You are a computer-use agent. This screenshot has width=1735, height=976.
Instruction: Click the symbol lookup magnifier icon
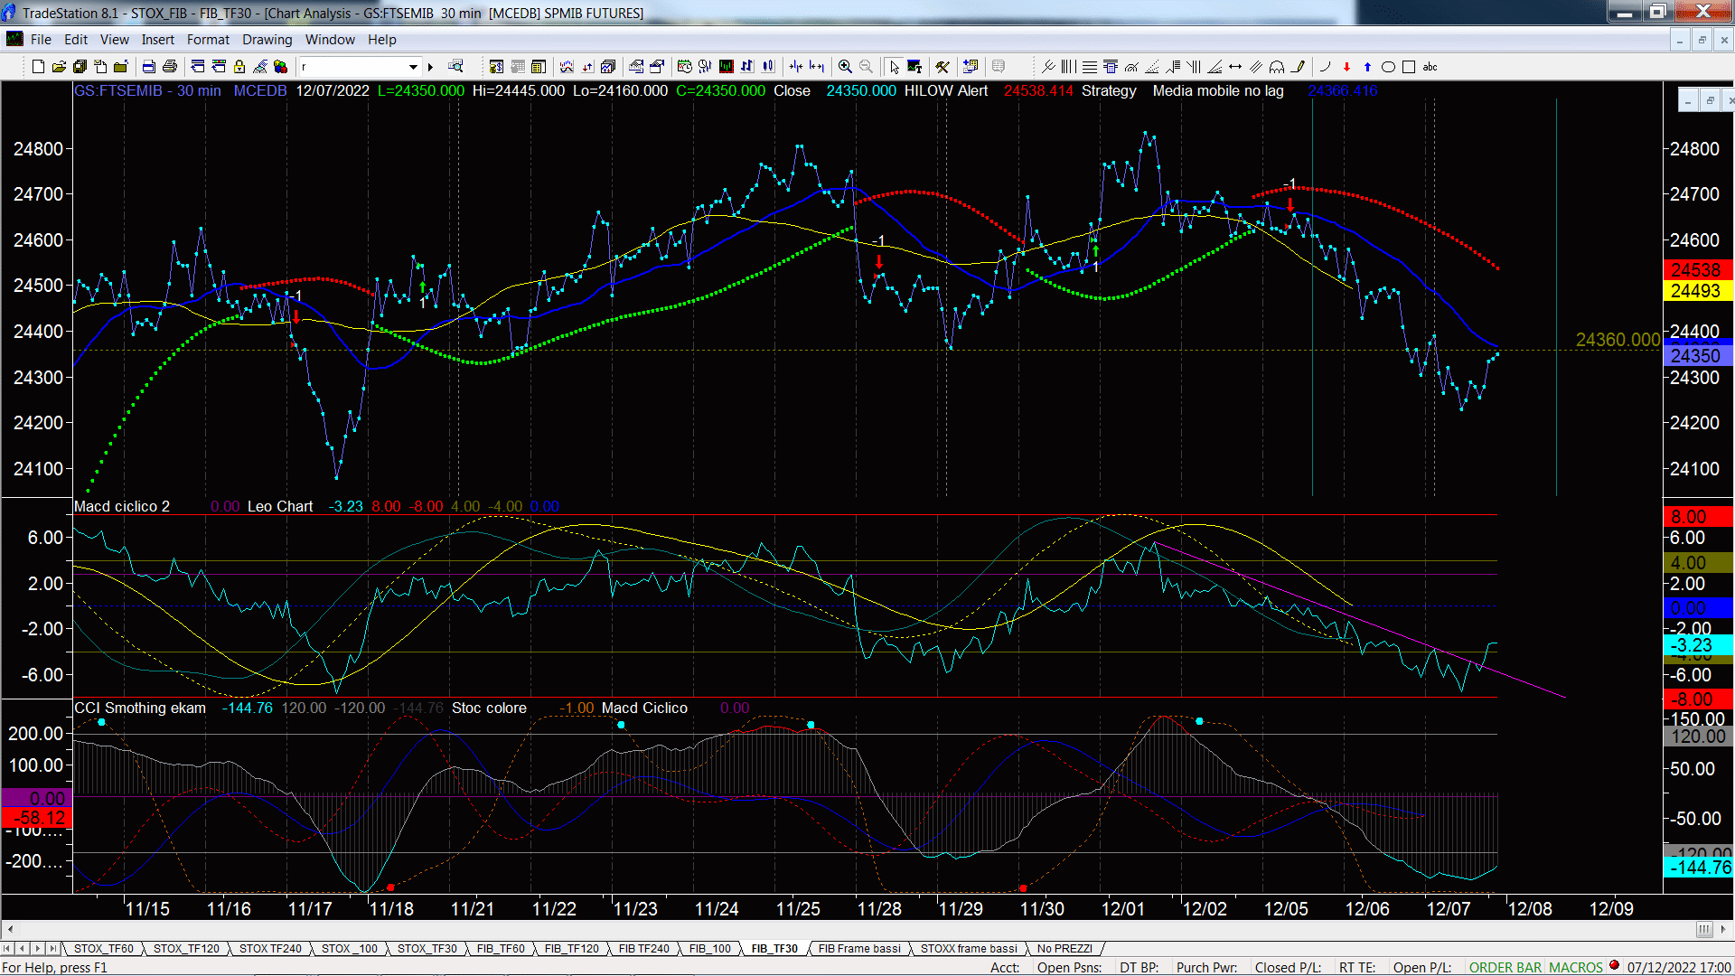(455, 67)
